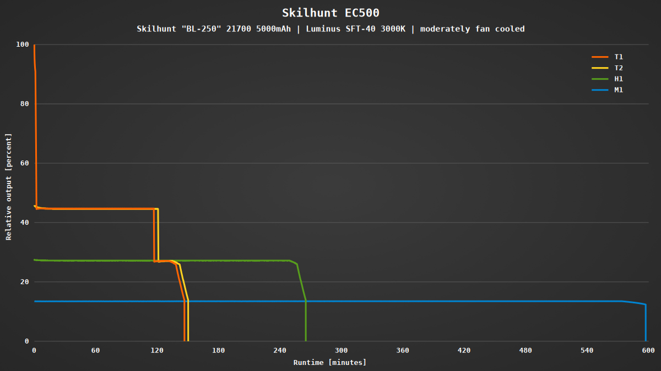Viewport: 661px width, 371px height.
Task: Click the T1 legend label
Action: pyautogui.click(x=619, y=57)
